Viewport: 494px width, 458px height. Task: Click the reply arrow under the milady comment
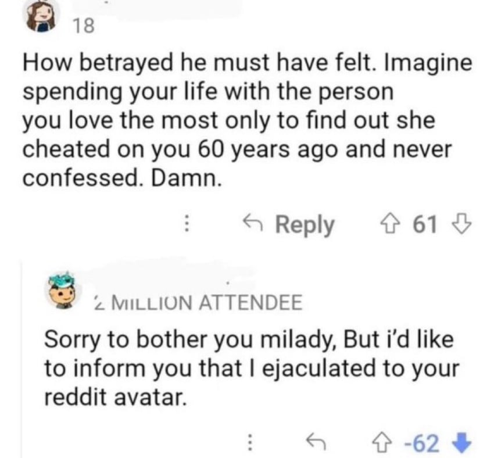point(314,443)
